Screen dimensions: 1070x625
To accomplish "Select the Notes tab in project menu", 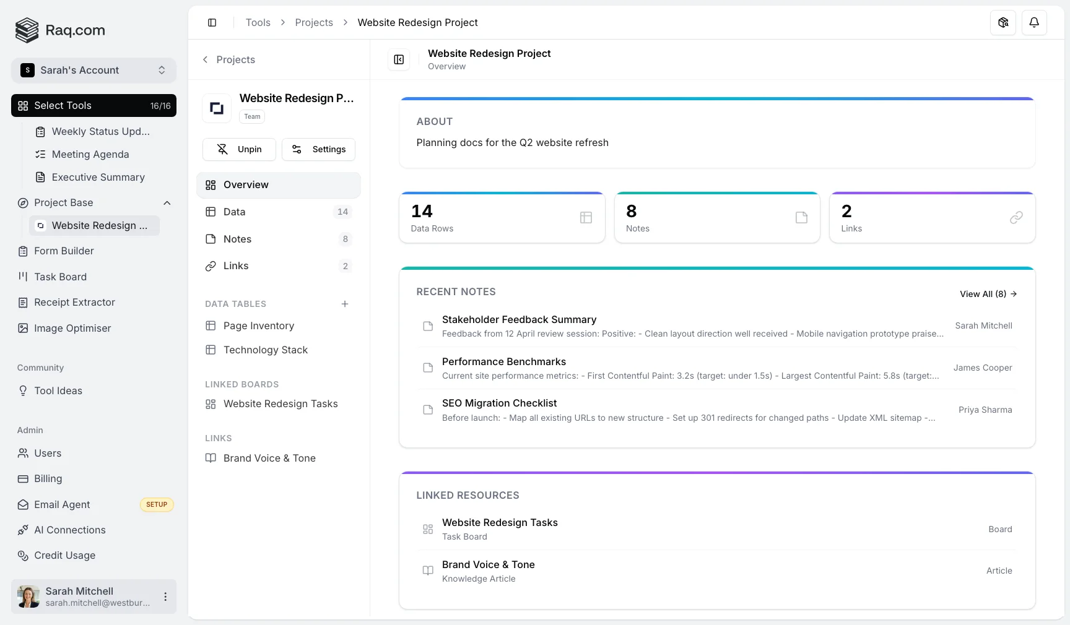I will tap(237, 239).
